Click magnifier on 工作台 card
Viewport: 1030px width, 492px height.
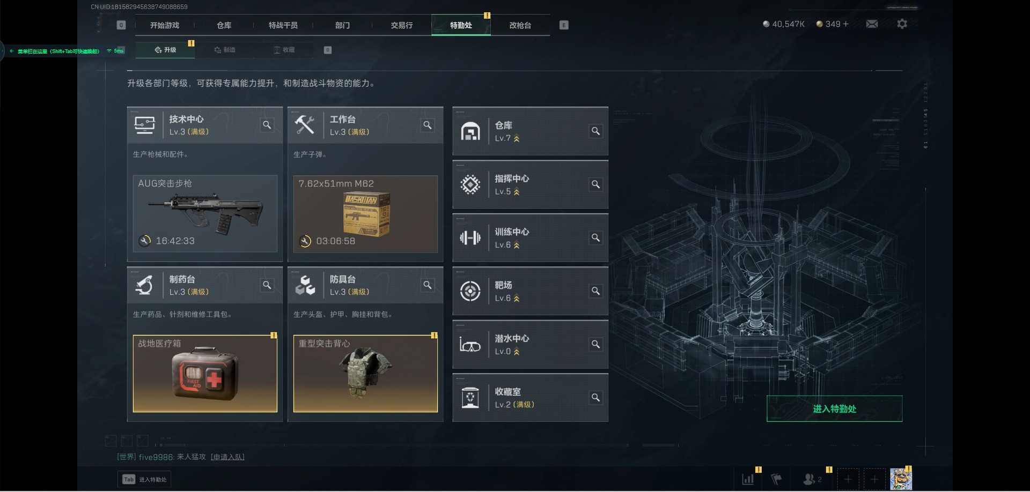[427, 125]
